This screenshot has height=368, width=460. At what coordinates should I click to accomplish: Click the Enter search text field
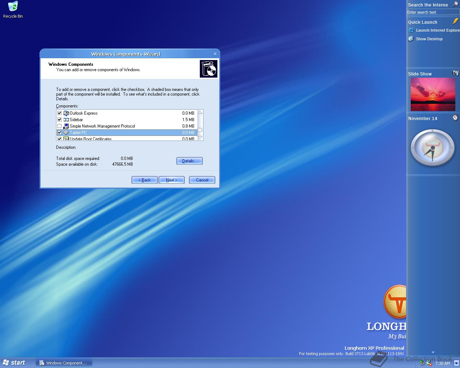pos(433,12)
